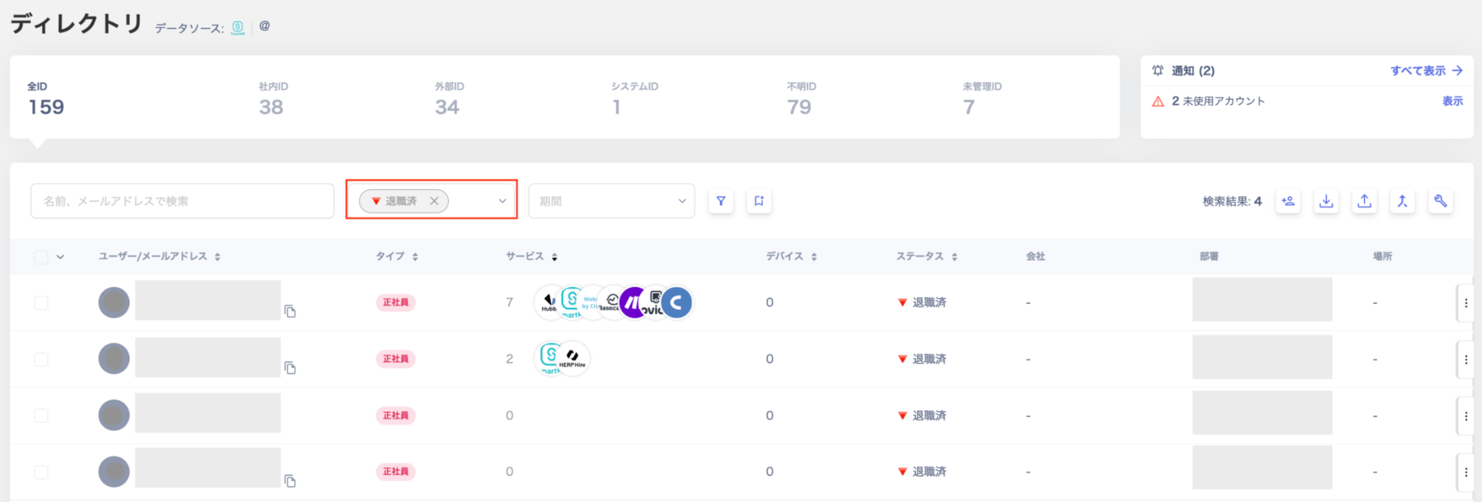Click the 会社 column header
The height and width of the screenshot is (502, 1482).
[1035, 257]
